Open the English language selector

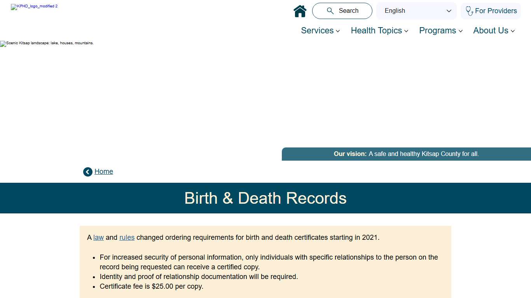click(416, 11)
